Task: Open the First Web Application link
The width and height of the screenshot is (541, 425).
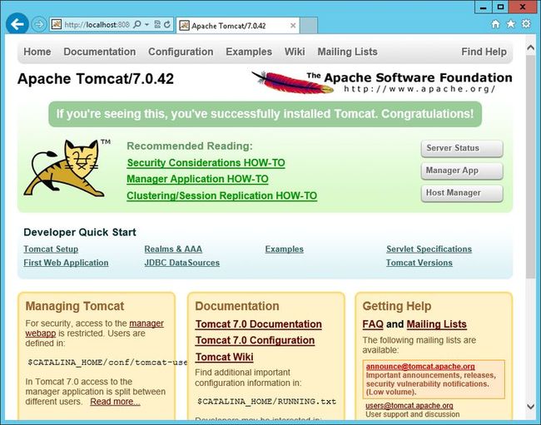Action: pos(66,263)
